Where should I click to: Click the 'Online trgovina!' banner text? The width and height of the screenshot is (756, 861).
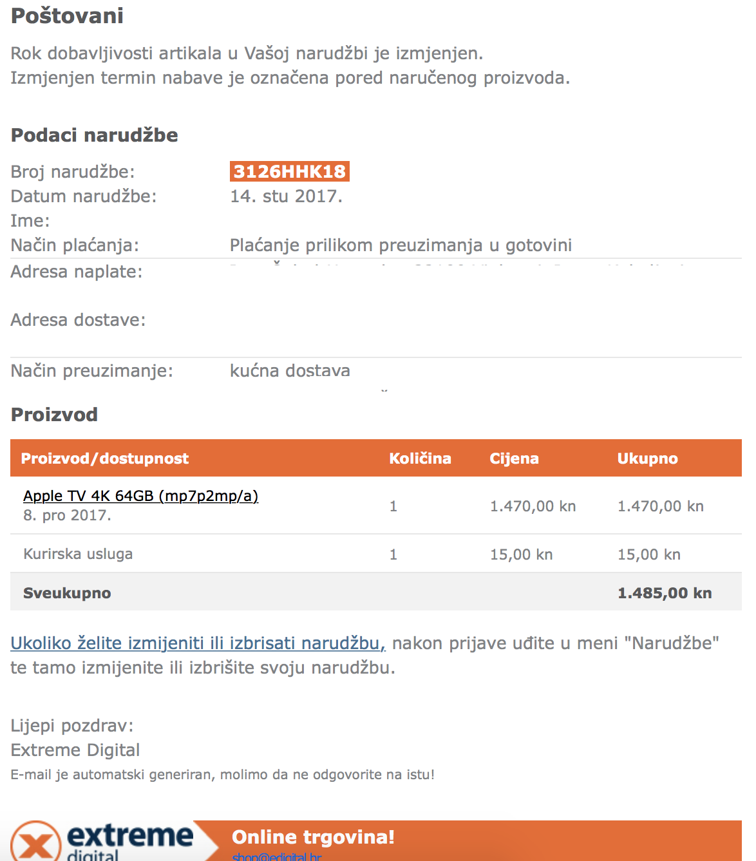pyautogui.click(x=313, y=837)
